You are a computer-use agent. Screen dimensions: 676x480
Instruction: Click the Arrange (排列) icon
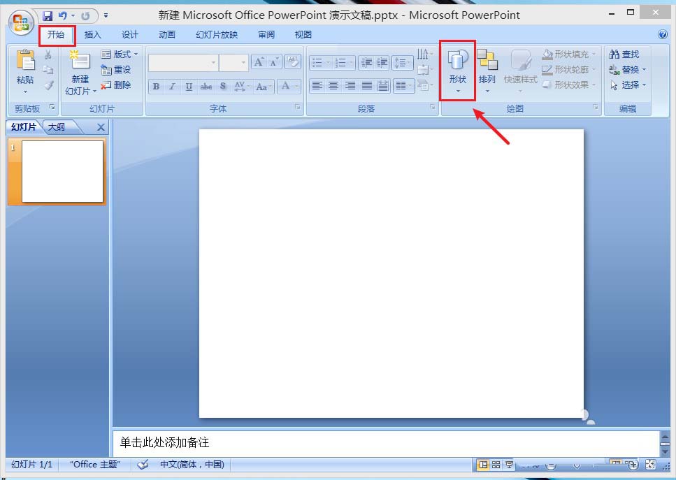(487, 70)
